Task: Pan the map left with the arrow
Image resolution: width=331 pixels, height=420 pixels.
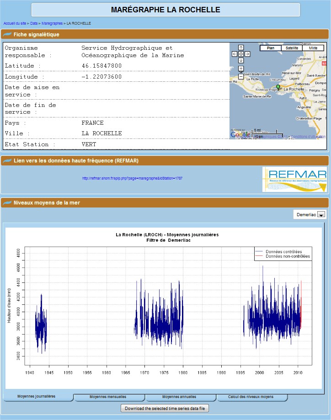Action: click(x=235, y=54)
